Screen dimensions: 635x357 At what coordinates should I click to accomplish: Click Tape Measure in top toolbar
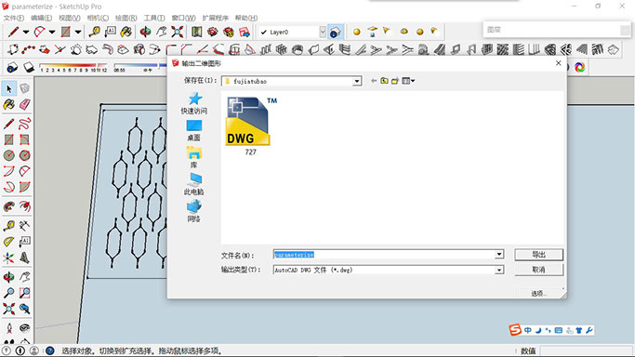click(x=94, y=32)
